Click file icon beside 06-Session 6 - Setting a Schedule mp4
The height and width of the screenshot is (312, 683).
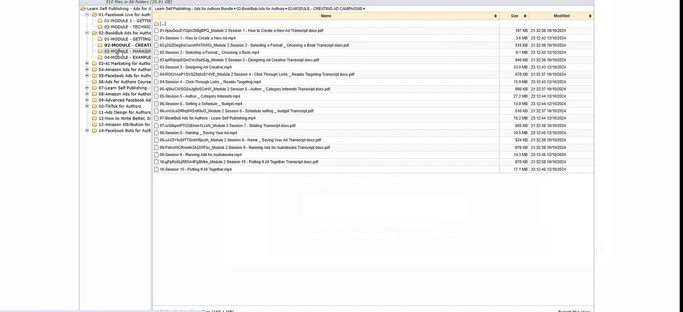tap(156, 104)
